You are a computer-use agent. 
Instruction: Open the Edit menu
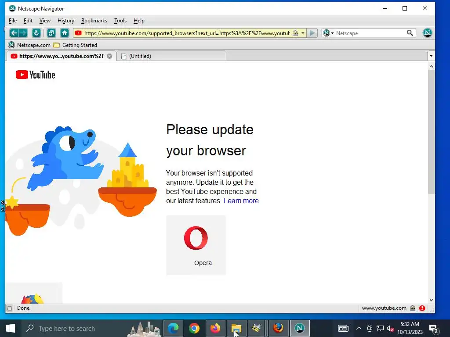[x=28, y=21]
